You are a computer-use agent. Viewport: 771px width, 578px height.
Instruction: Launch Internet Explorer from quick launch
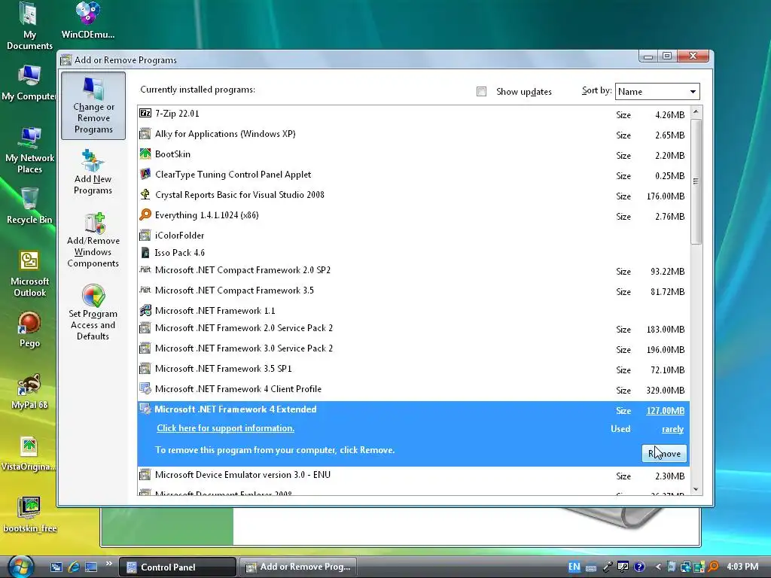coord(74,567)
